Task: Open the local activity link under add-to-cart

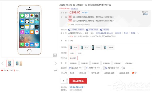Action: pos(77,87)
